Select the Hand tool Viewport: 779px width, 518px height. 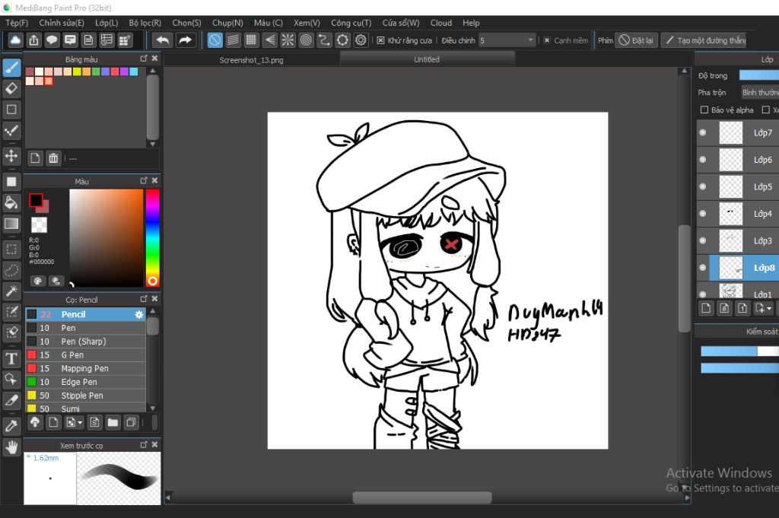coord(11,447)
